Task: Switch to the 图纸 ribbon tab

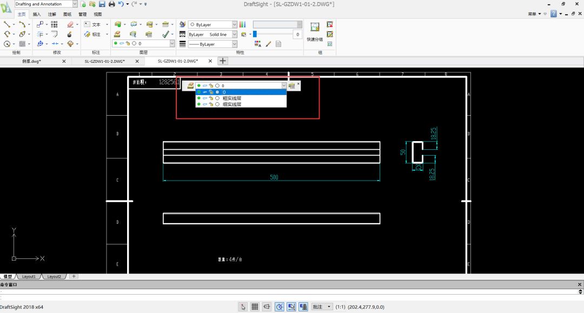Action: 67,14
